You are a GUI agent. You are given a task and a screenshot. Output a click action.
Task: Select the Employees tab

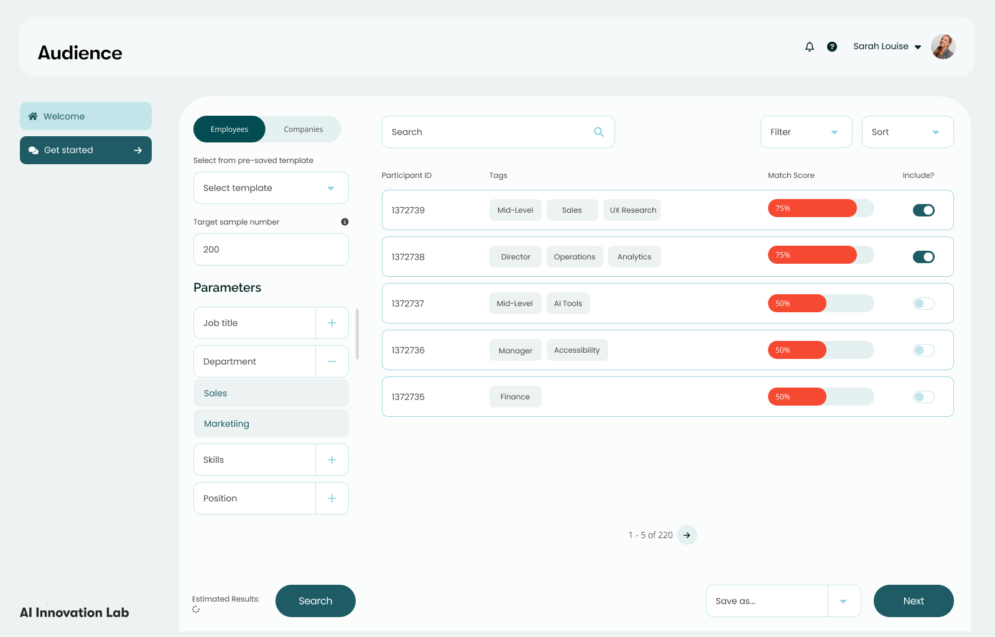coord(229,129)
